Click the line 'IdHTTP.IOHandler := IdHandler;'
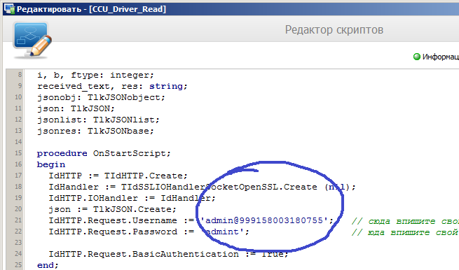459x270 pixels. pyautogui.click(x=132, y=198)
